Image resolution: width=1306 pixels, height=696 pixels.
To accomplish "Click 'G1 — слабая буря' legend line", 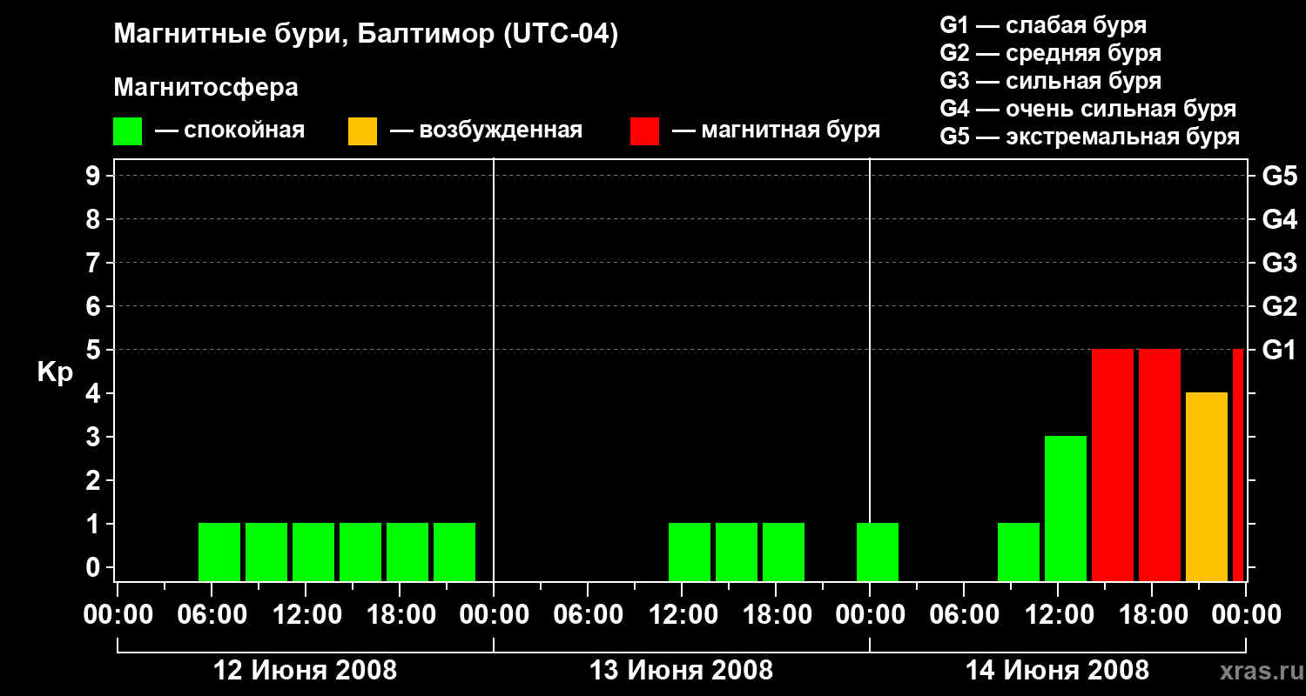I will point(1043,25).
